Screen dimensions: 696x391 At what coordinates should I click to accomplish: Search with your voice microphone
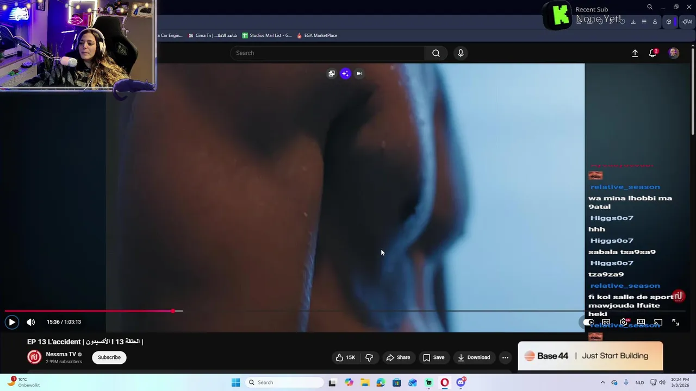[x=461, y=53]
